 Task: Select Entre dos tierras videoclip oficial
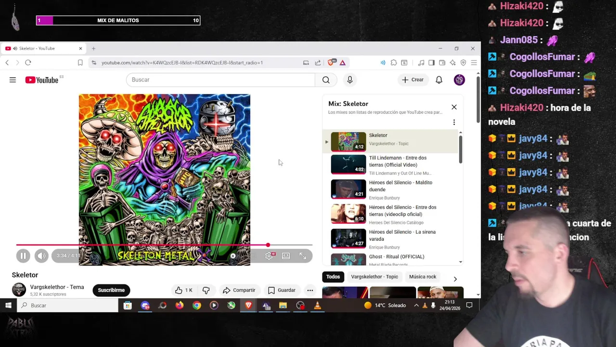(x=391, y=214)
